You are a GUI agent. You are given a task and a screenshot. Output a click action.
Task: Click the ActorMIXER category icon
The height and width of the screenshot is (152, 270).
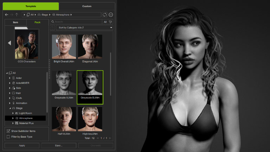tap(13, 83)
